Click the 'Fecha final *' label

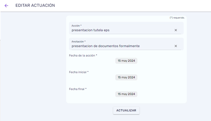[x=78, y=89]
